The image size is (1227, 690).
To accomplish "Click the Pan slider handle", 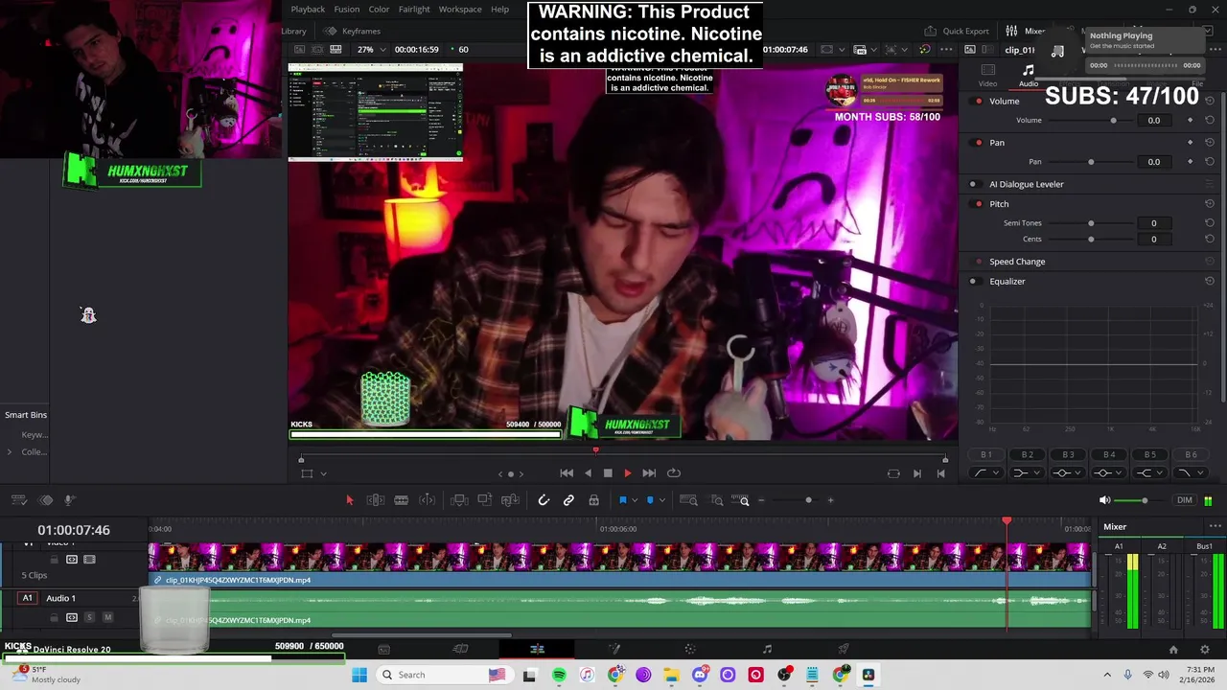I will [1091, 162].
